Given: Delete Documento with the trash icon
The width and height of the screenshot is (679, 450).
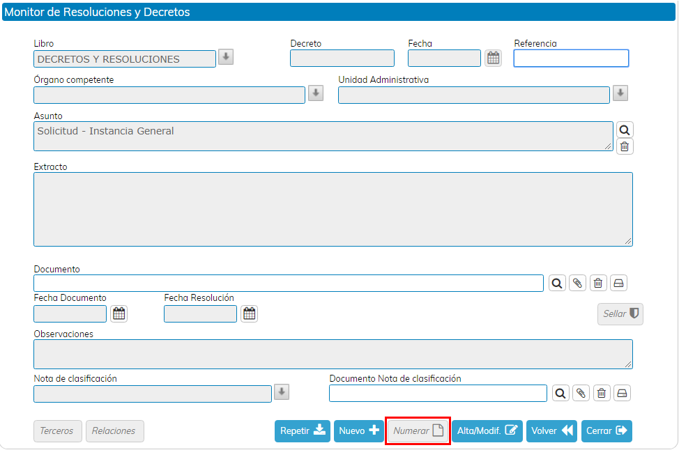Looking at the screenshot, I should click(x=598, y=283).
